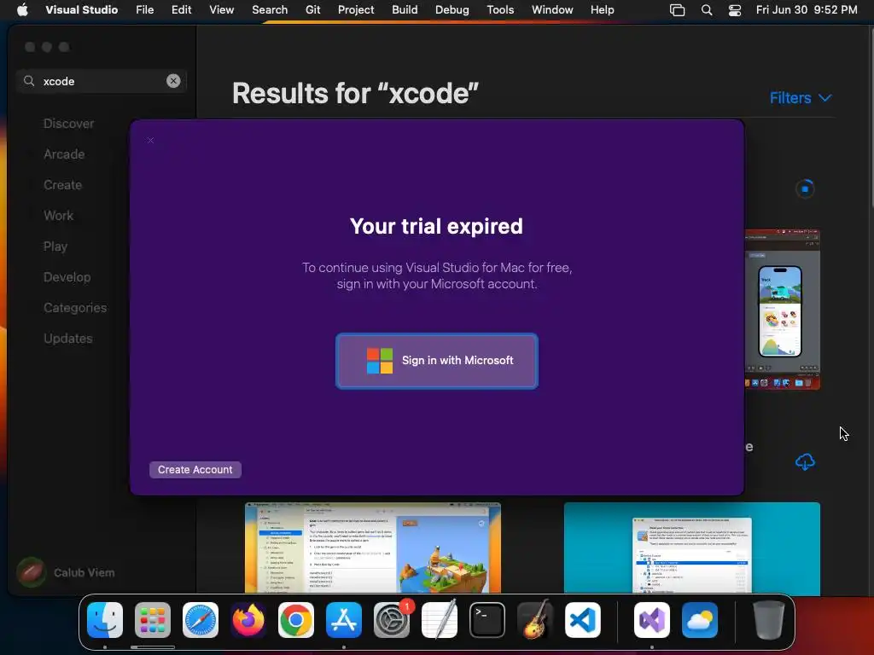Open the Window menu
The height and width of the screenshot is (655, 874).
coord(552,9)
